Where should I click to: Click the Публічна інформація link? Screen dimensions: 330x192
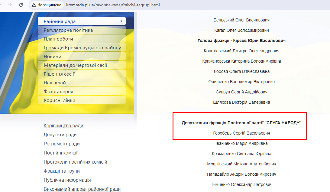pos(67,180)
